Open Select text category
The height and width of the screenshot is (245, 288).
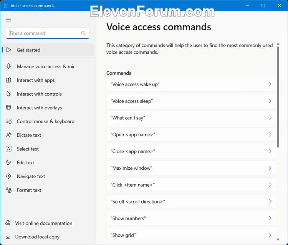coord(48,149)
